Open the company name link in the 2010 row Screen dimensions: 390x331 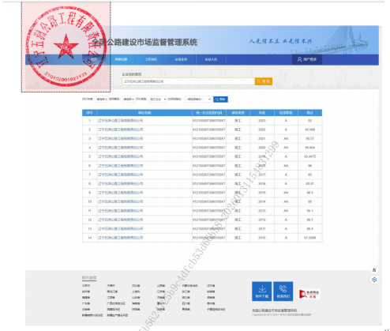[121, 238]
